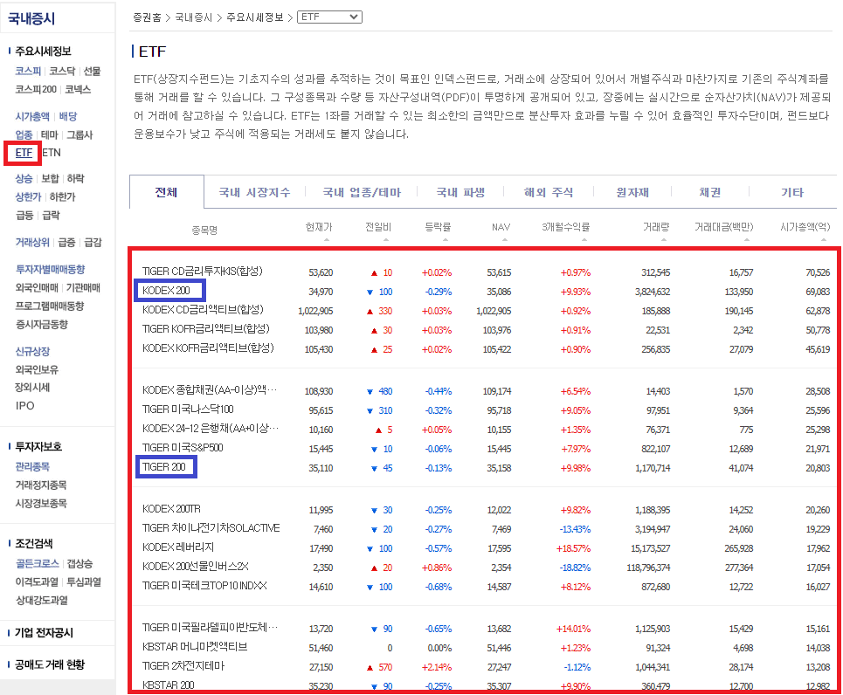843x695 pixels.
Task: Open 거래상위 sidebar link
Action: click(32, 242)
